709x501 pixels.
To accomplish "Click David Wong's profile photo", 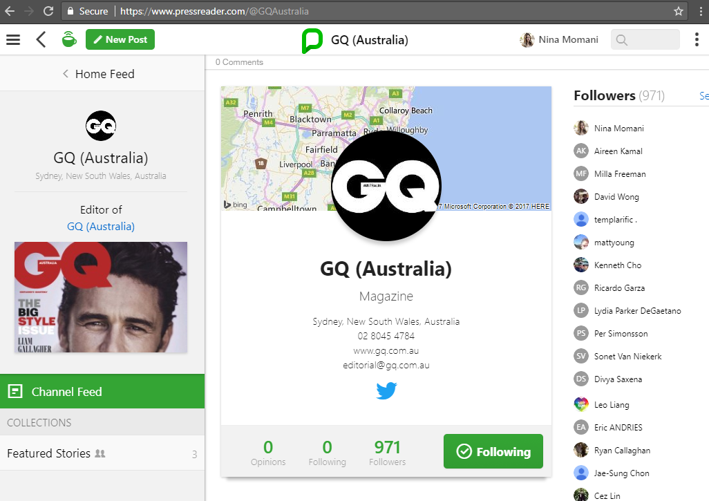I will (581, 197).
